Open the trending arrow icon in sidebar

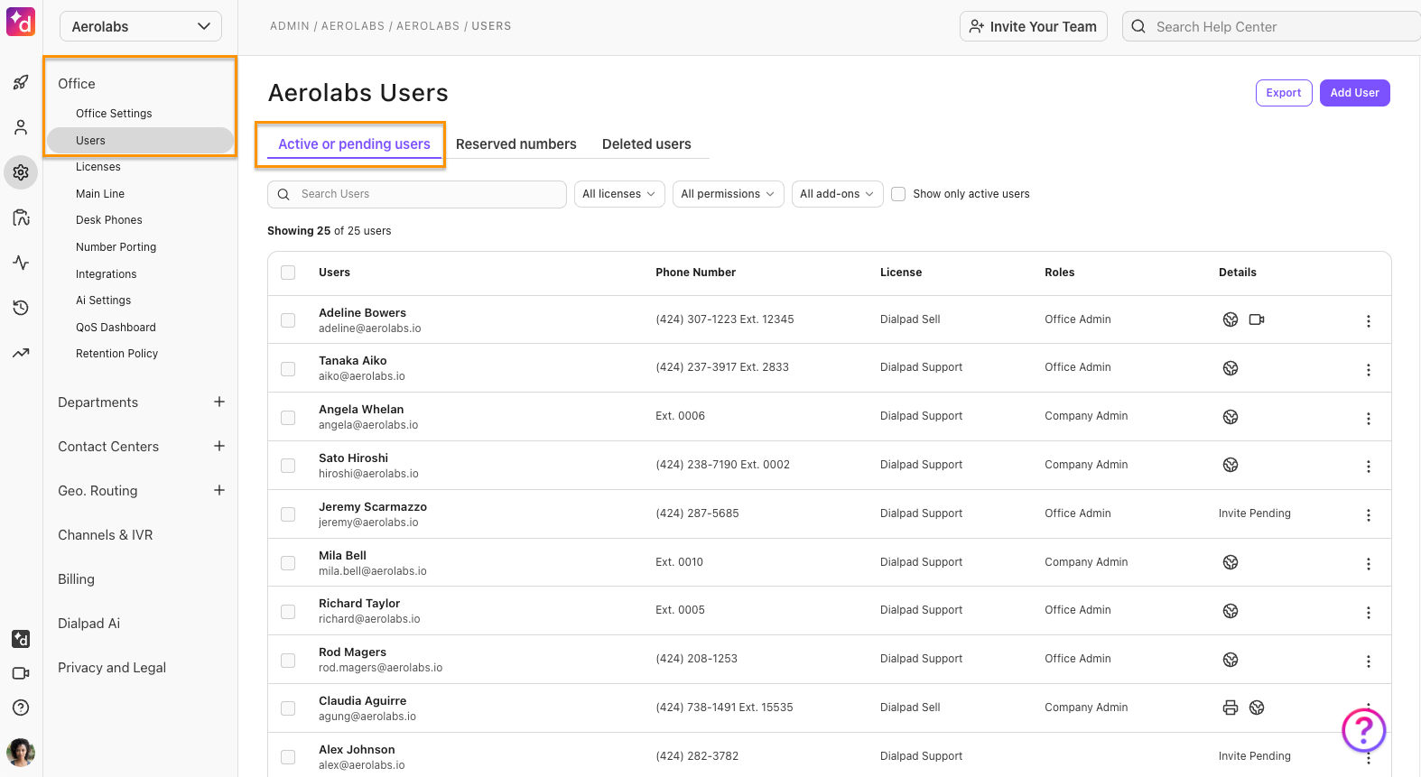point(21,353)
